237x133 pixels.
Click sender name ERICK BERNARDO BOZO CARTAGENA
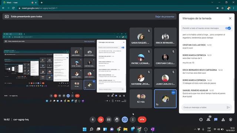click(x=200, y=70)
